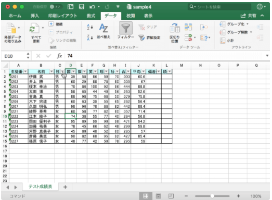The image size is (272, 200).
Task: Click the text to columns (区切り位置) icon
Action: pos(175,28)
